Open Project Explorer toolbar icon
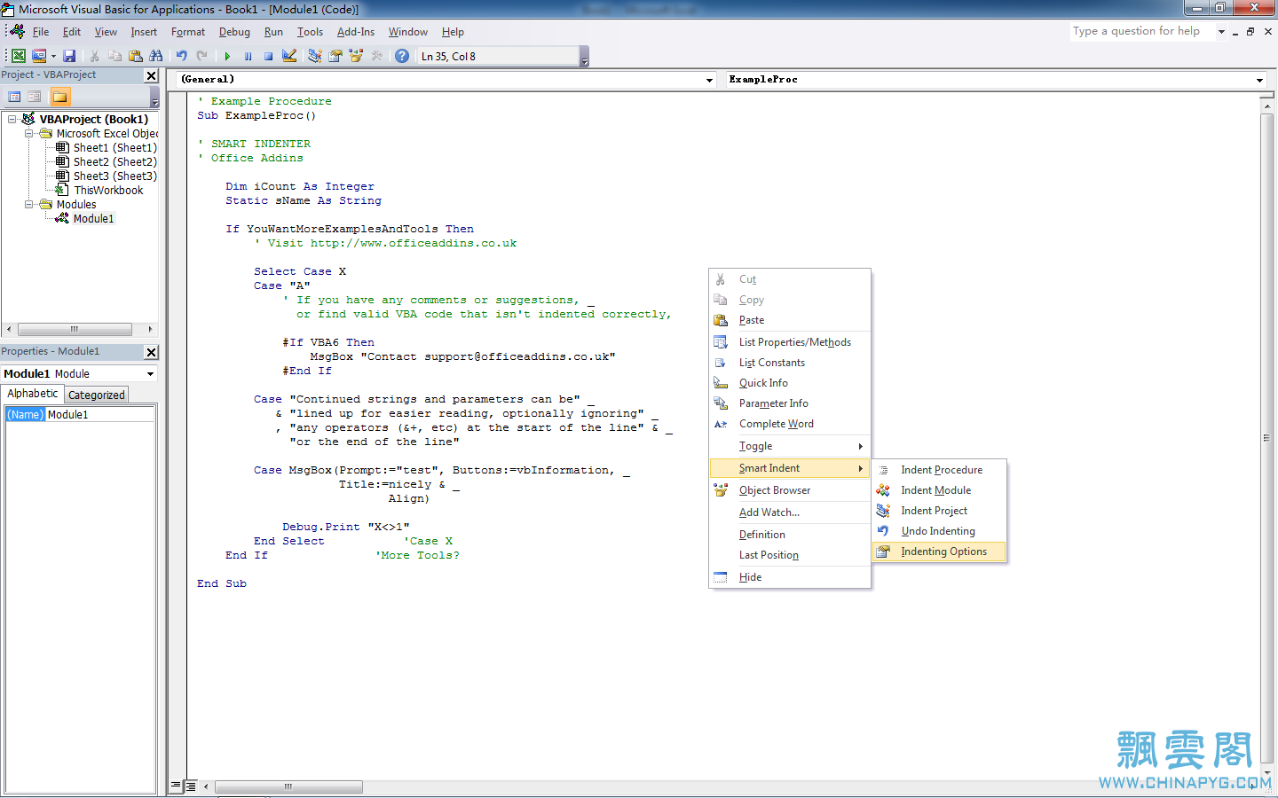Image resolution: width=1278 pixels, height=798 pixels. pyautogui.click(x=314, y=56)
